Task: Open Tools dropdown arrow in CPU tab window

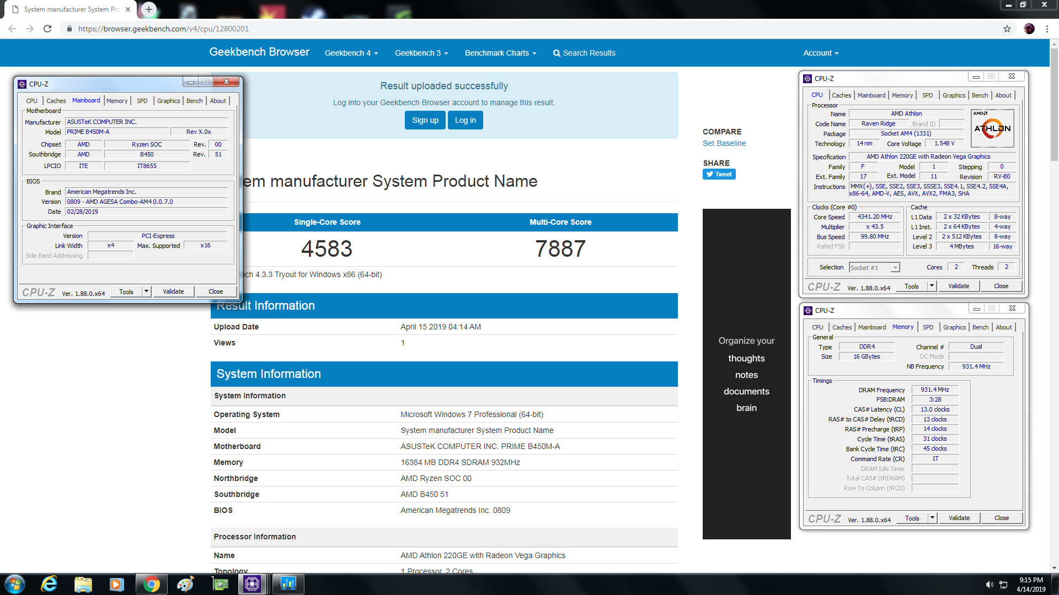Action: (932, 286)
